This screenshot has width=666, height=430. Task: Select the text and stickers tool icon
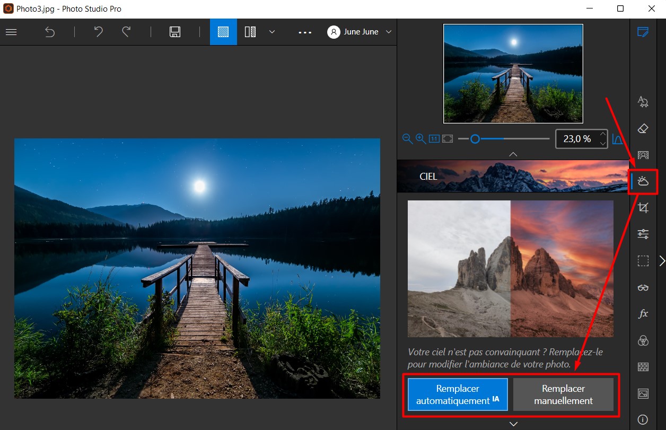tap(643, 102)
